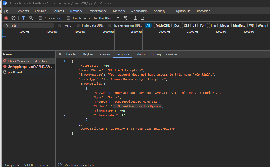Filter requests by Fetch/XHR type
The image size is (270, 167).
[x=162, y=25]
